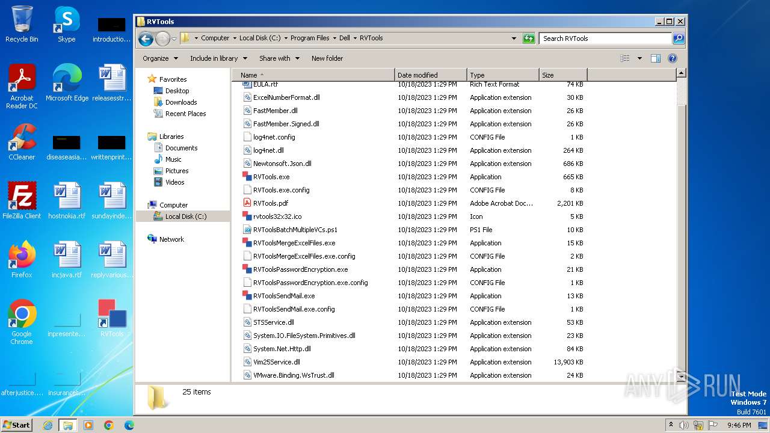Open Explorer help question mark icon
Image resolution: width=770 pixels, height=433 pixels.
(673, 58)
